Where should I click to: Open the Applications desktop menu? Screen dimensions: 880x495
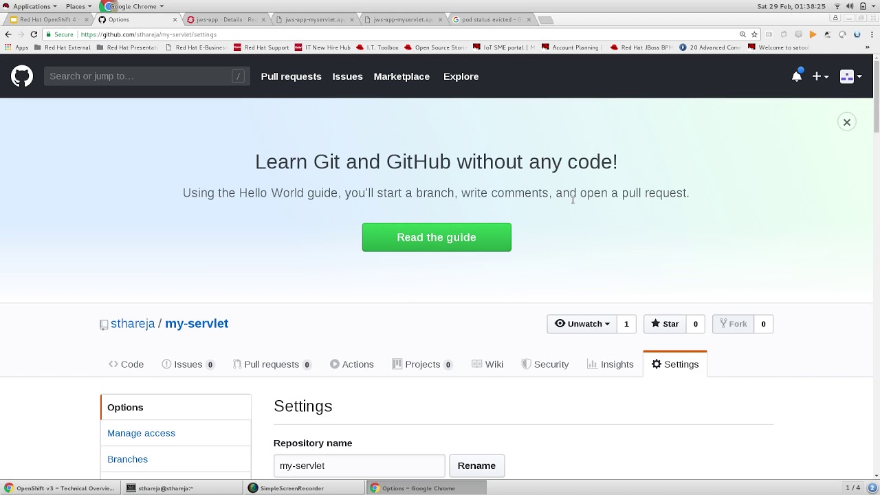[30, 6]
